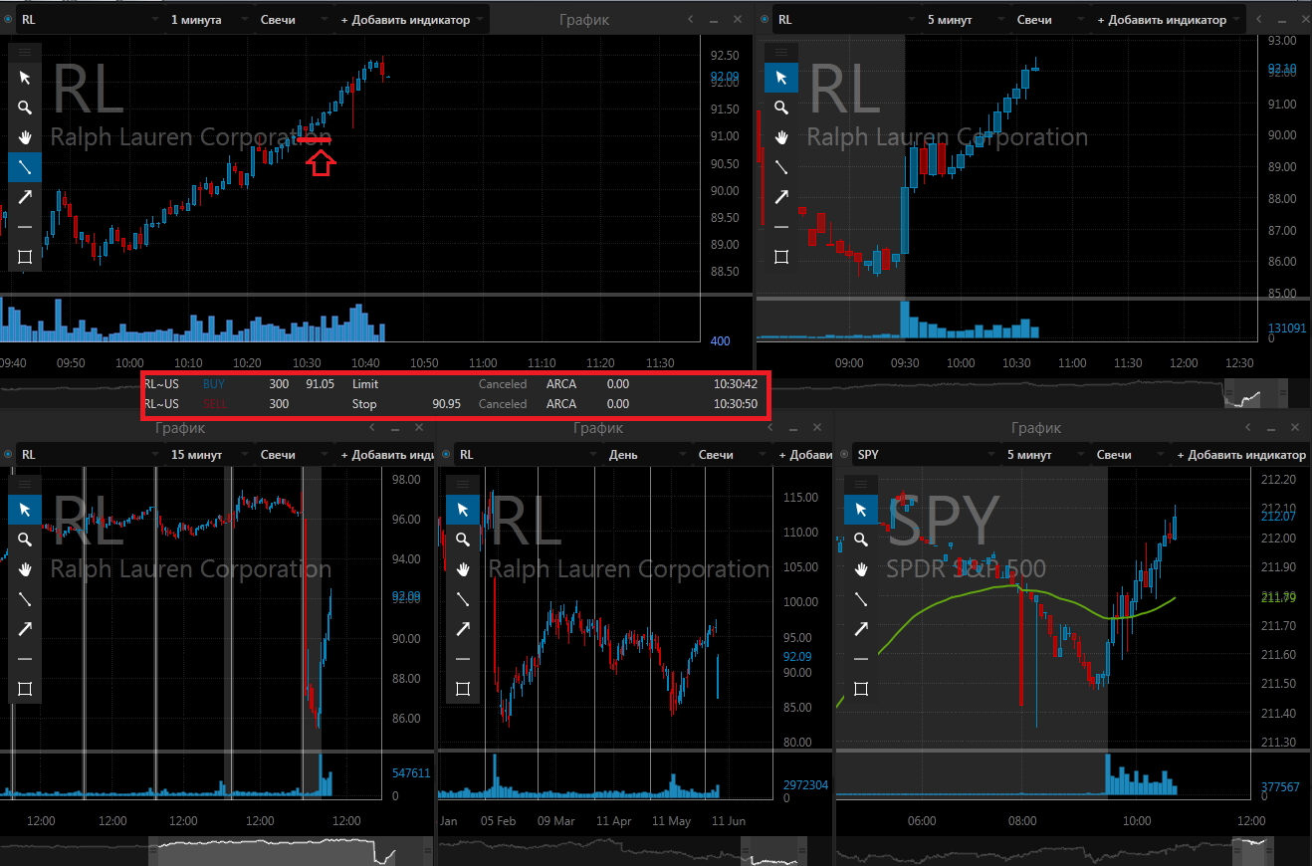This screenshot has height=866, width=1312.
Task: Choose the arrow tool on RL День chart
Action: pos(463,628)
